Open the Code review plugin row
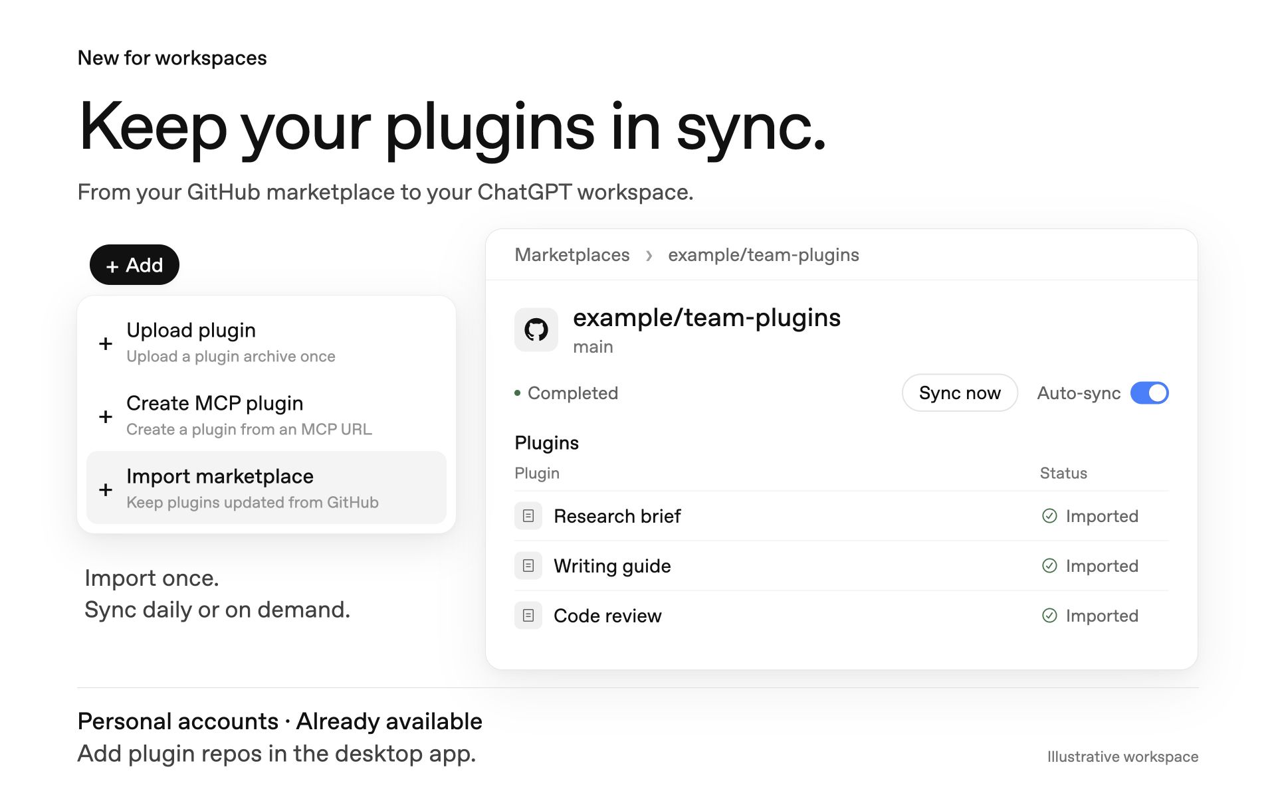This screenshot has width=1276, height=797. [x=841, y=616]
